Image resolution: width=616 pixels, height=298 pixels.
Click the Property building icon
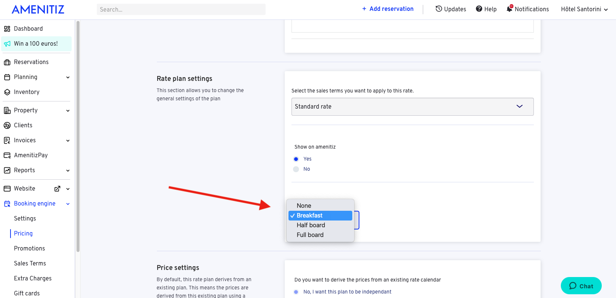coord(7,110)
